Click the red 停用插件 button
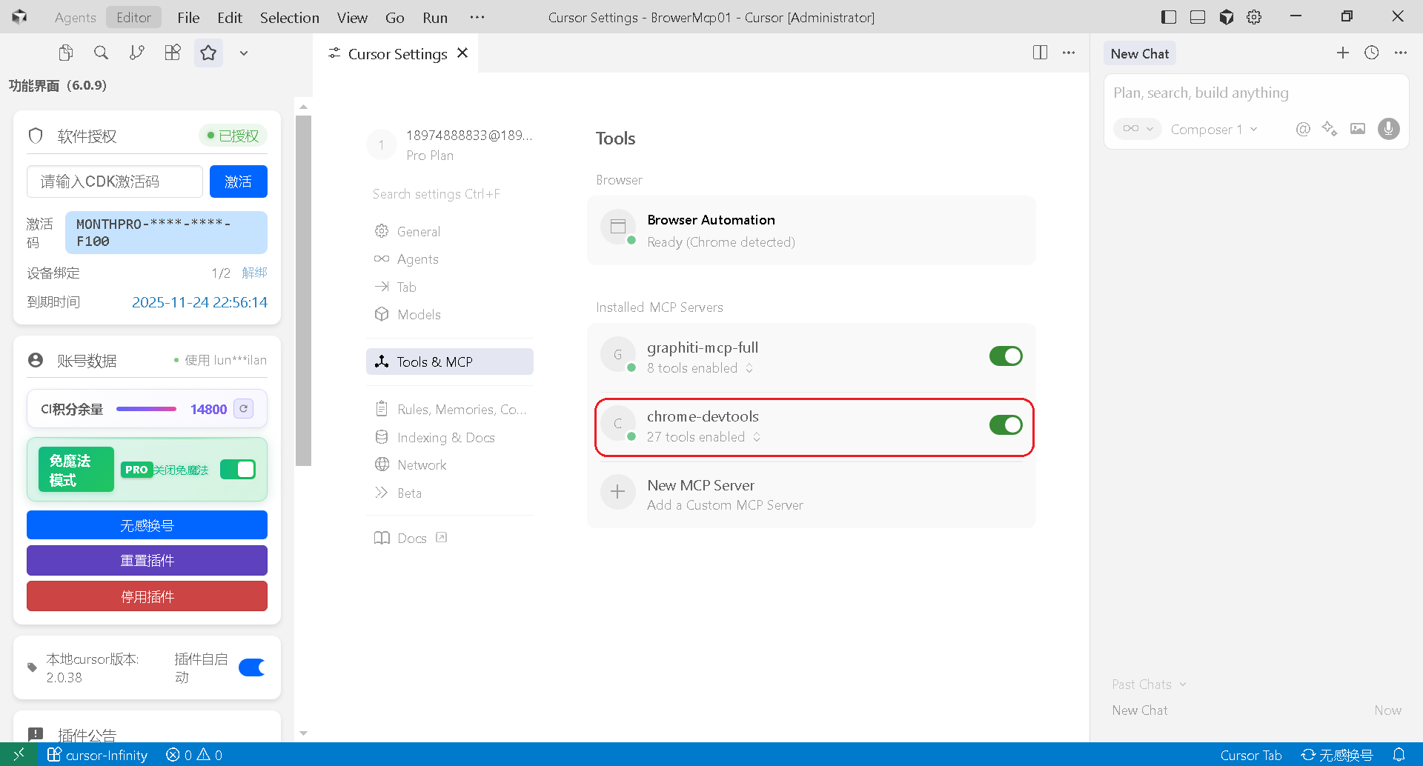The height and width of the screenshot is (766, 1423). point(147,596)
